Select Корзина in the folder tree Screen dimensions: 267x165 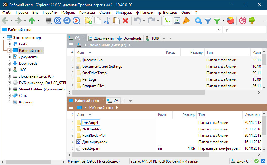tap(26, 102)
